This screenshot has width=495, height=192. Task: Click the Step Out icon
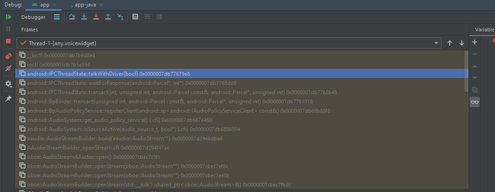[108, 17]
